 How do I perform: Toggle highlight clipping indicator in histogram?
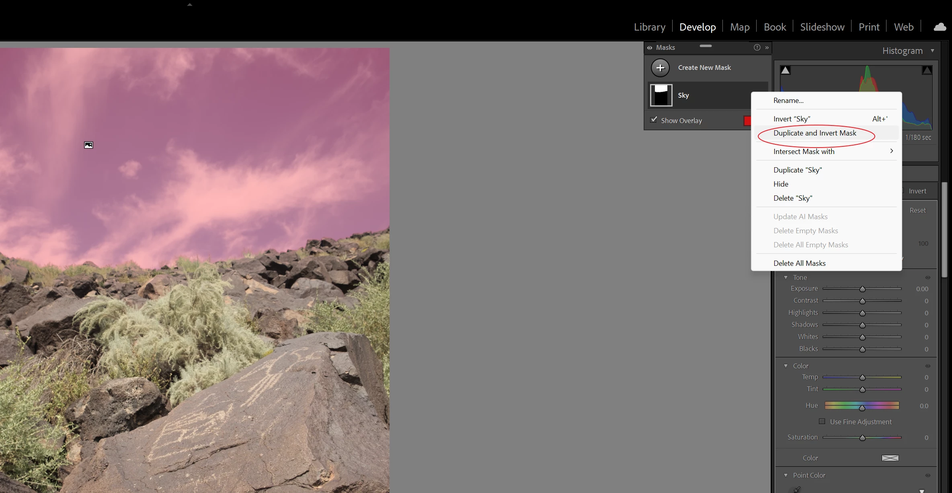pos(927,70)
